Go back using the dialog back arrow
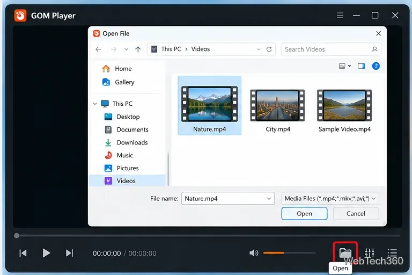The width and height of the screenshot is (412, 275). coord(98,49)
